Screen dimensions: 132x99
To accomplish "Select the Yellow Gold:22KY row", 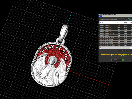I will 116,35.
